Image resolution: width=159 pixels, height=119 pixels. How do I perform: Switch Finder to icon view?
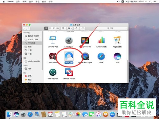pyautogui.click(x=46, y=28)
